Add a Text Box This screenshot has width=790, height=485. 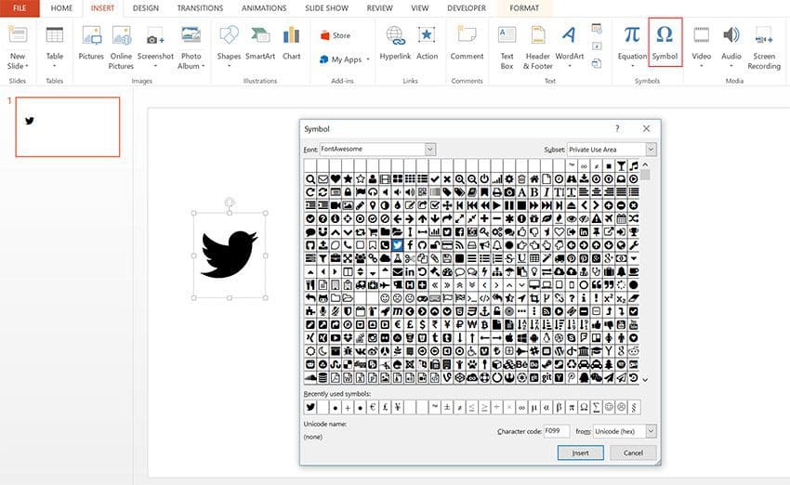pos(507,42)
